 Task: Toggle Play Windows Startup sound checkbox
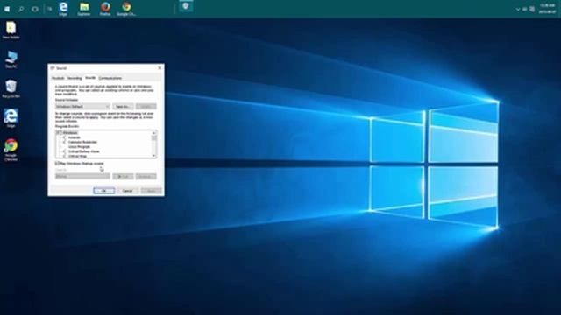click(57, 164)
